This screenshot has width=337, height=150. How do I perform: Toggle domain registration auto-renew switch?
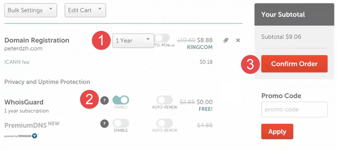pos(162,38)
